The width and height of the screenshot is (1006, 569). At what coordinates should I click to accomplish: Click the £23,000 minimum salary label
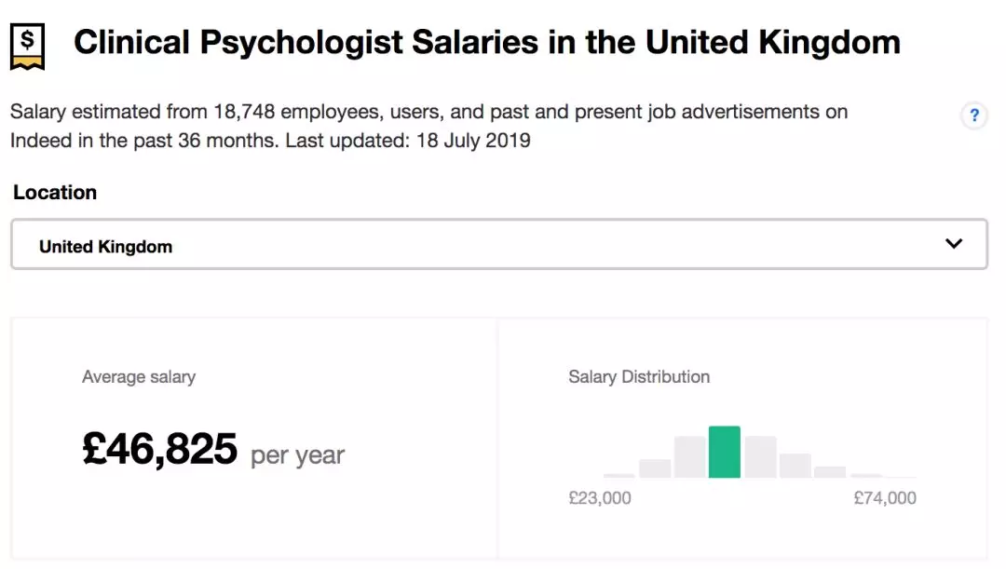click(600, 498)
